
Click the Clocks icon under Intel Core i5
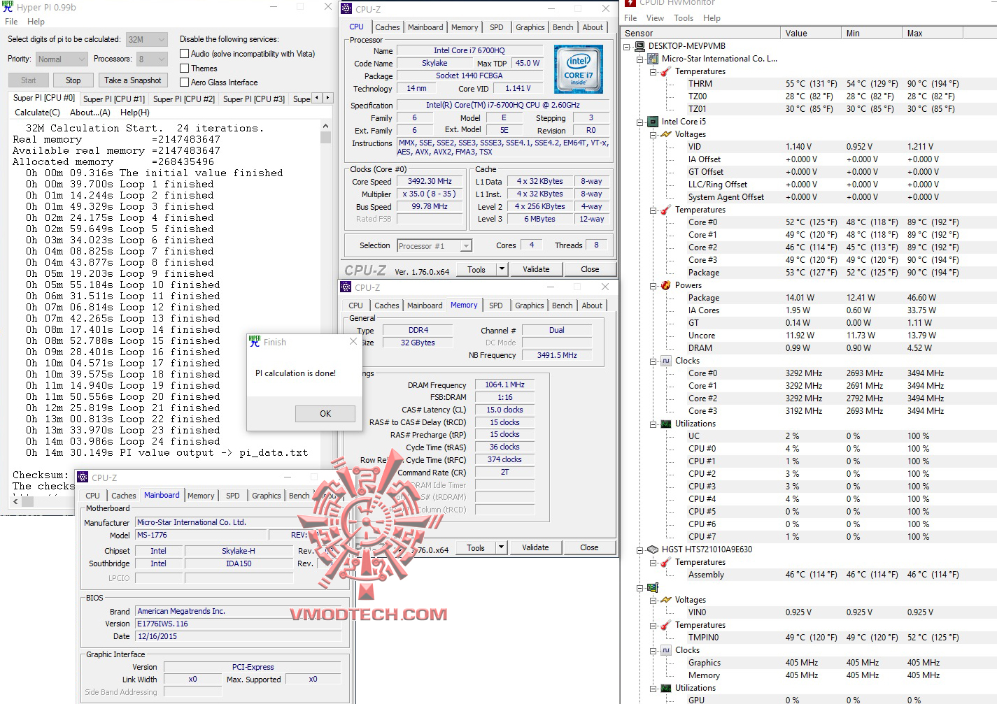click(x=666, y=361)
